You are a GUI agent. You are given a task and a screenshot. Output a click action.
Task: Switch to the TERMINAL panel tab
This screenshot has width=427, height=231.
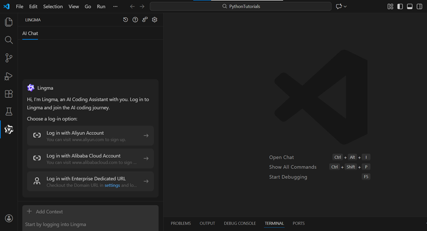tap(274, 224)
